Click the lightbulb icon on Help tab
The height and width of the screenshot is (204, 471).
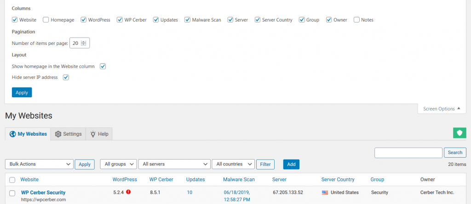tap(93, 134)
